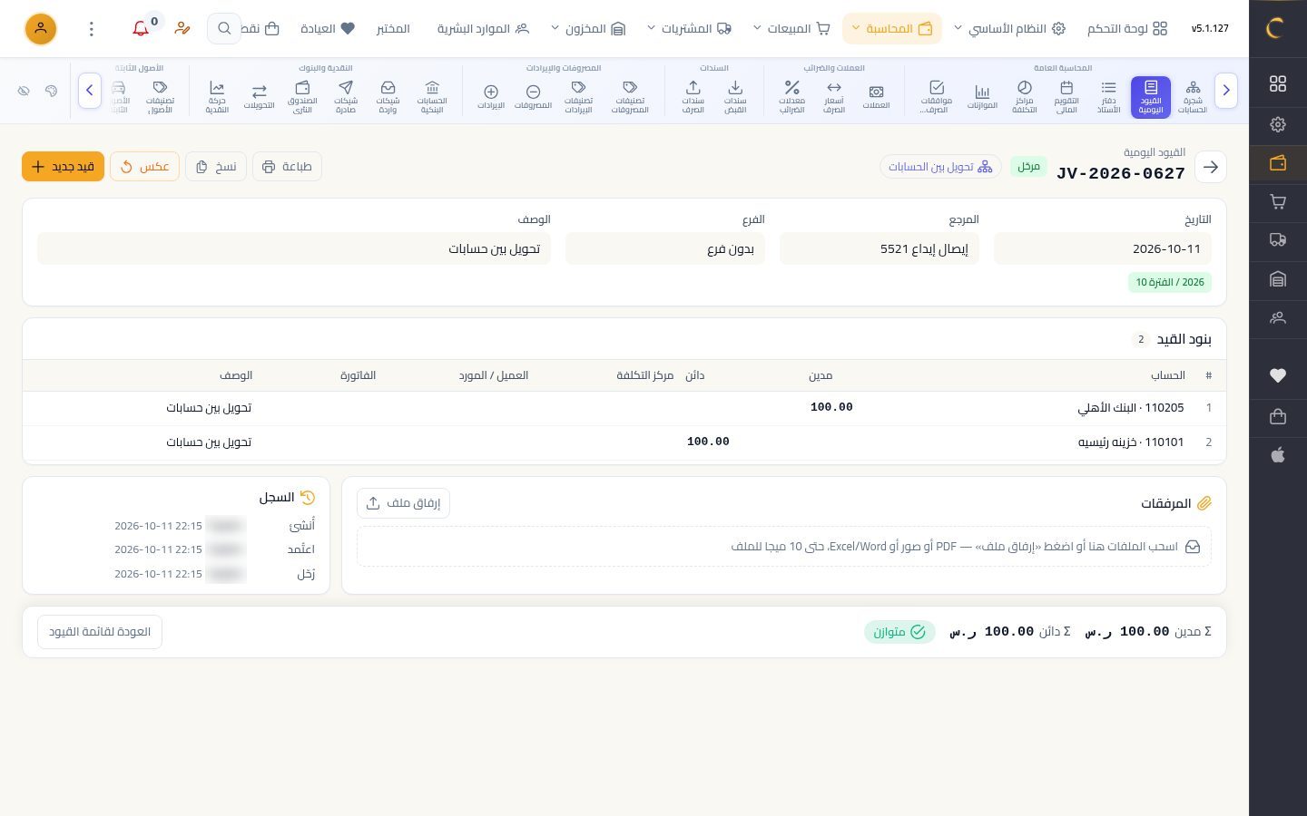Click the theme palette icon

pyautogui.click(x=51, y=91)
